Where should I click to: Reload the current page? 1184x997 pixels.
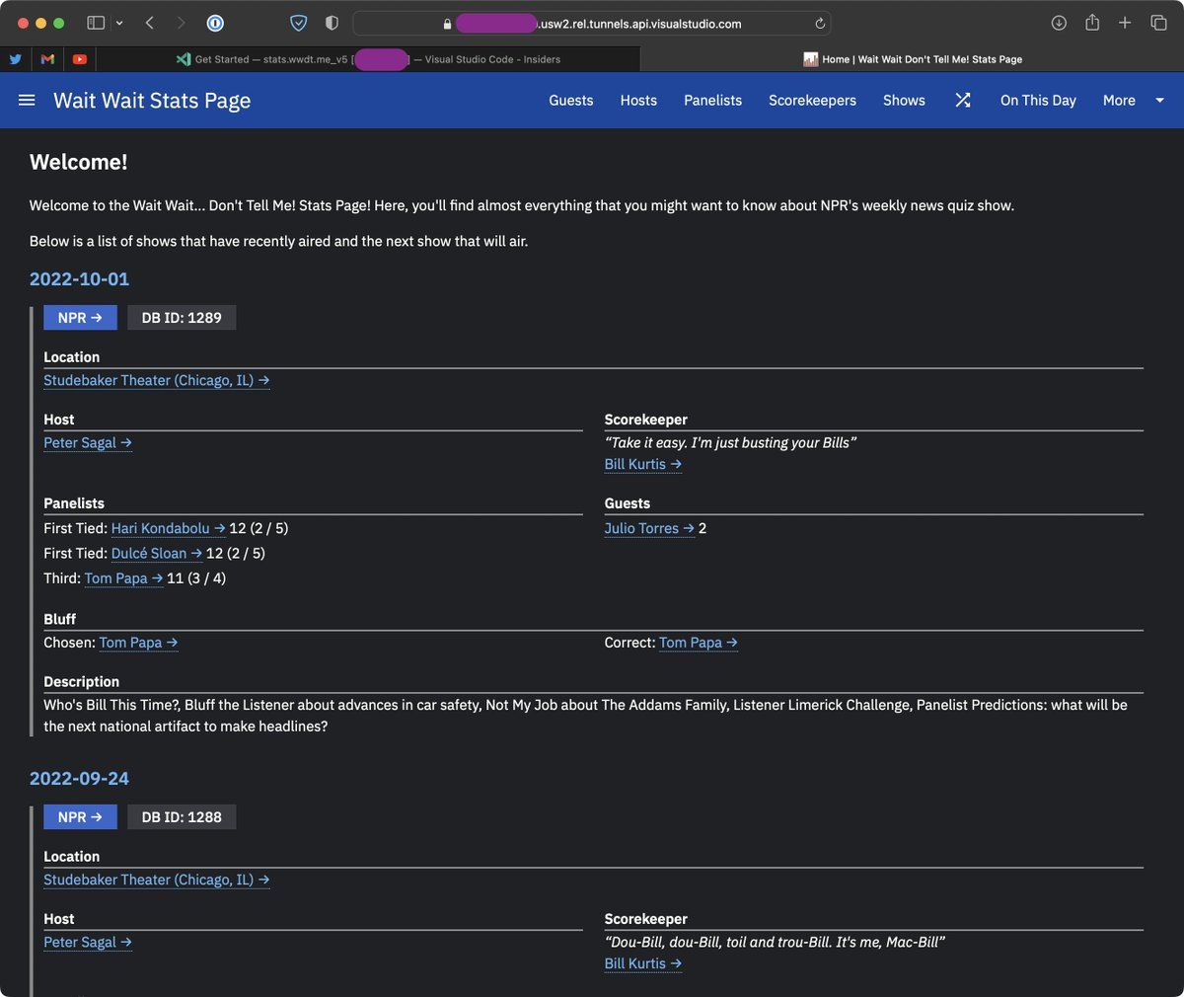point(820,24)
